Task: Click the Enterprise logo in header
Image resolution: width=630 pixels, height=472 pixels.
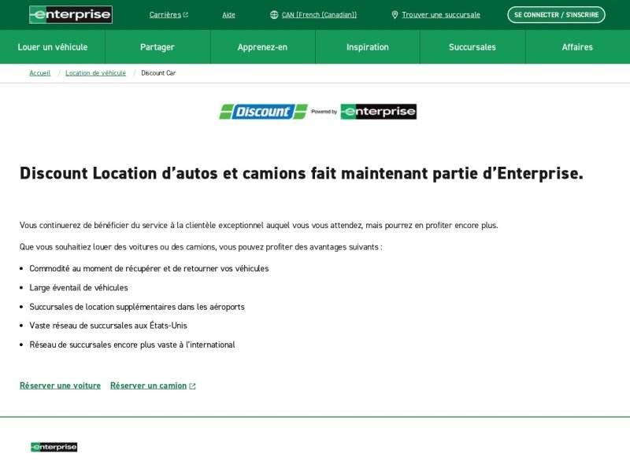Action: 71,15
